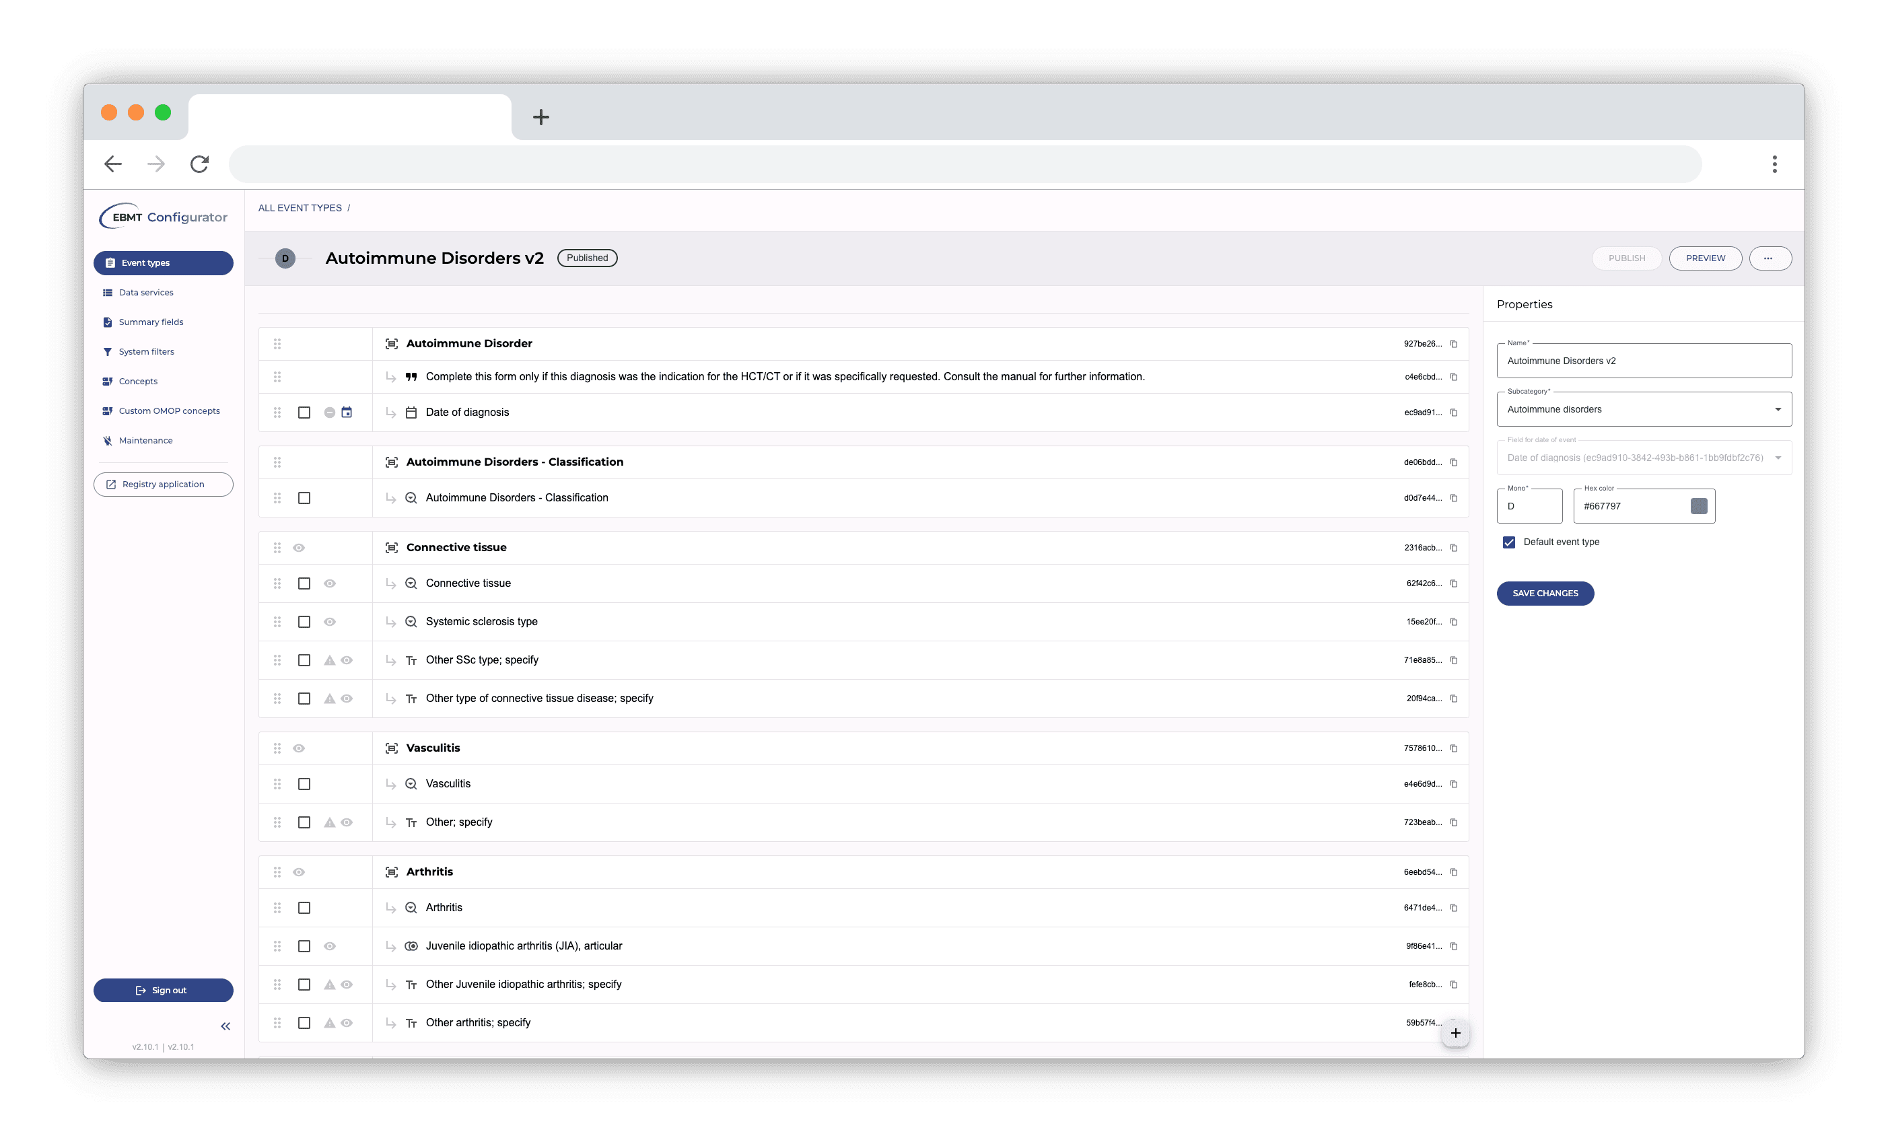Open the Subcategory dropdown
Viewport: 1888px width, 1142px height.
tap(1644, 409)
